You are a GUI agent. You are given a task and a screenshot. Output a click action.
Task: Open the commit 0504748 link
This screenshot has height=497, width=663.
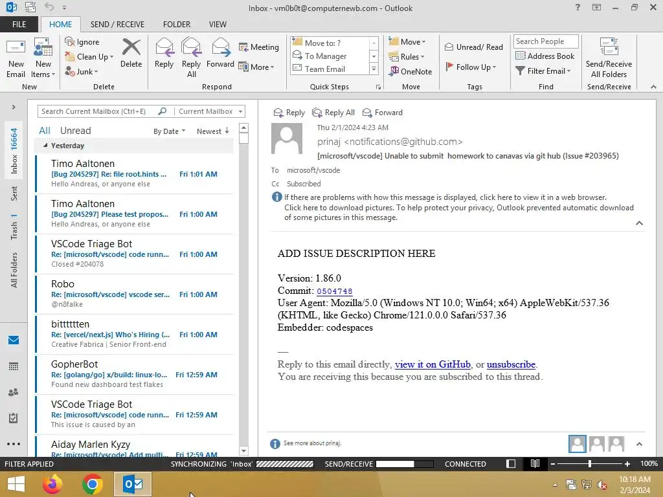[x=335, y=291]
